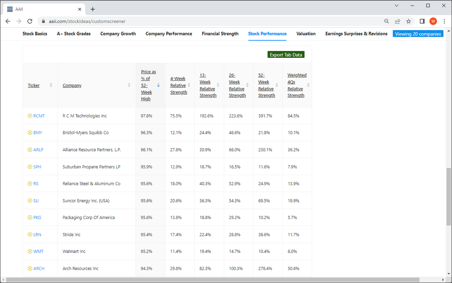
Task: Open the Financial Strength tab
Action: pos(220,34)
